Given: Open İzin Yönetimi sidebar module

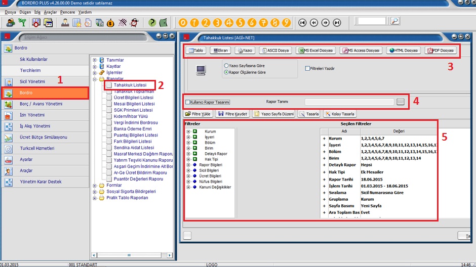Looking at the screenshot, I should pyautogui.click(x=45, y=115).
